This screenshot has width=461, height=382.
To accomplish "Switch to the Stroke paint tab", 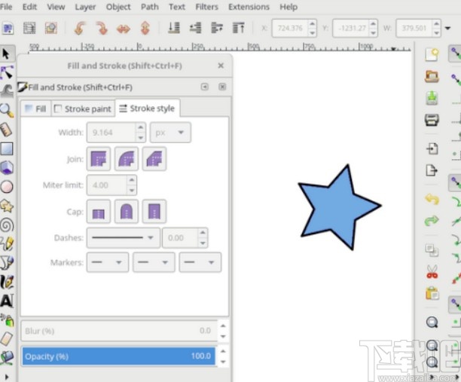I will click(x=82, y=108).
